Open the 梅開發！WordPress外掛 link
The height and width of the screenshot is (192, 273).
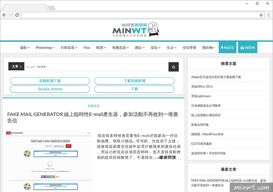pos(207,134)
